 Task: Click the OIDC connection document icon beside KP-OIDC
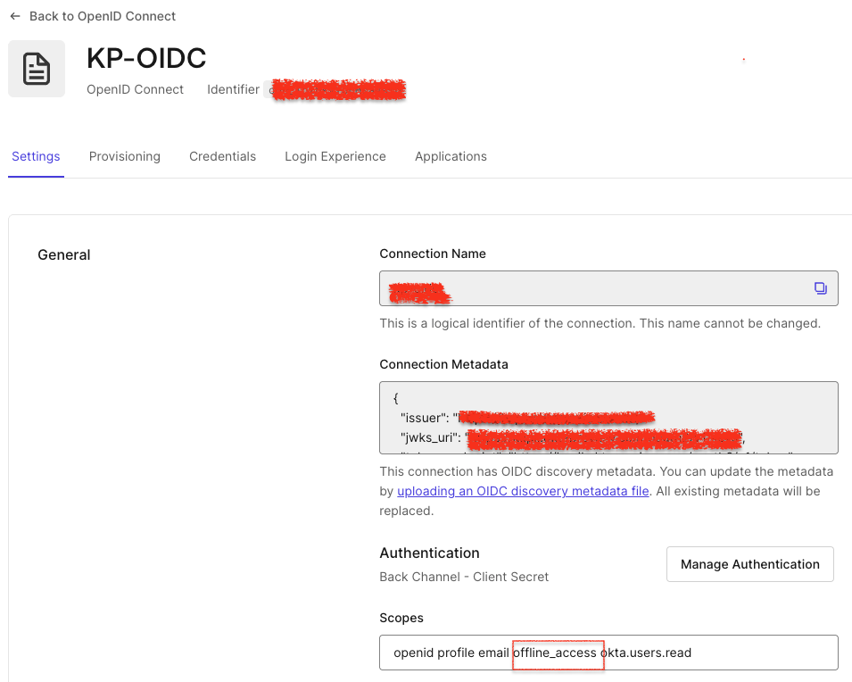37,68
